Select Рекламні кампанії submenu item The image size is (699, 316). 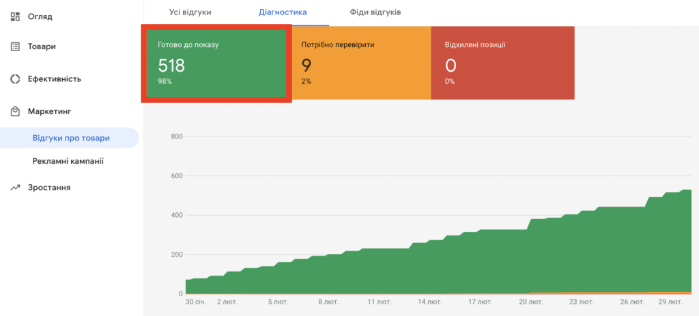tap(68, 161)
